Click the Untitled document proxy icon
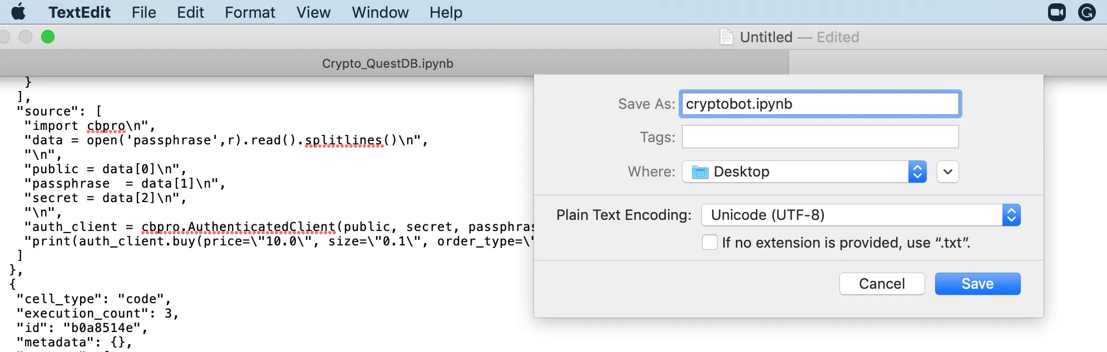The image size is (1107, 352). [726, 37]
